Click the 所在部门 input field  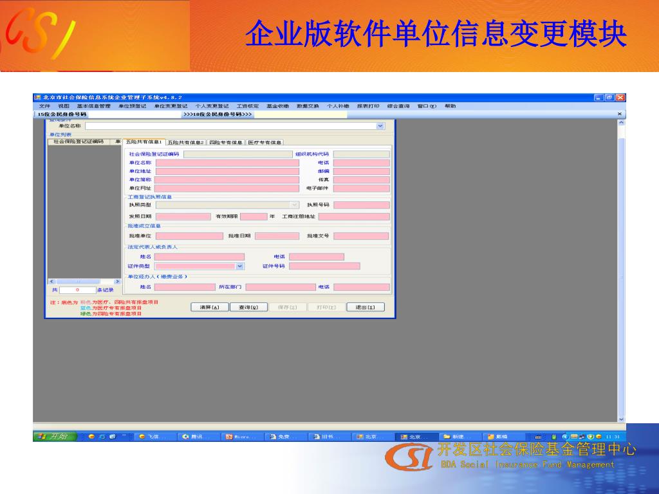coord(281,288)
